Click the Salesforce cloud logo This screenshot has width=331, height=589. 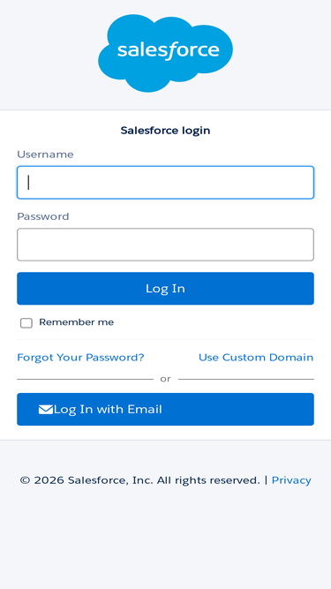pyautogui.click(x=165, y=53)
